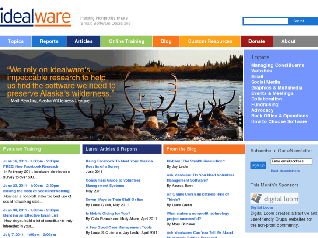Click the Idealware logo

[36, 17]
